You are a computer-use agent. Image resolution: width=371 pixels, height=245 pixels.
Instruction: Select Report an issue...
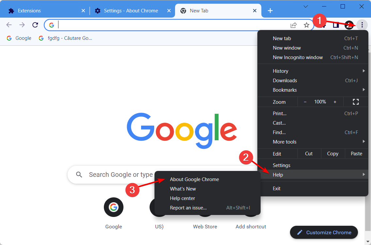point(207,208)
